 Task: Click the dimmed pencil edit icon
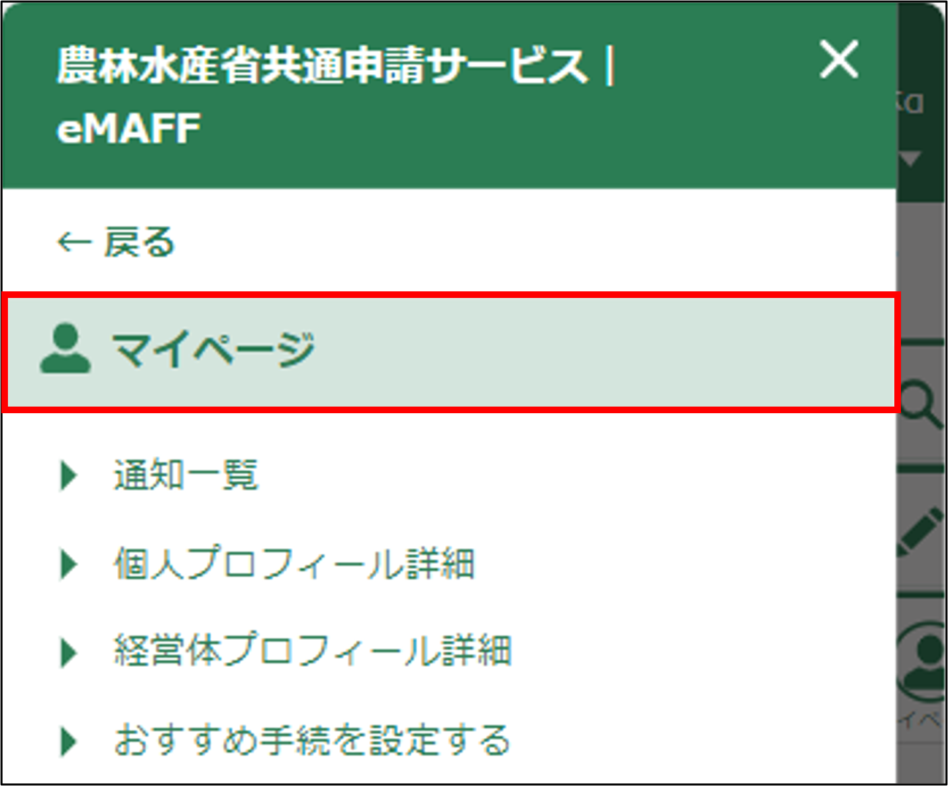tap(921, 531)
